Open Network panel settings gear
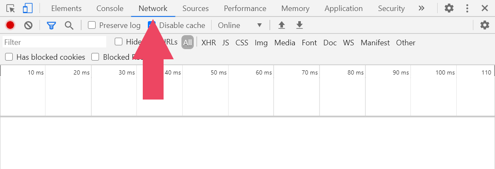This screenshot has width=495, height=169. point(484,25)
